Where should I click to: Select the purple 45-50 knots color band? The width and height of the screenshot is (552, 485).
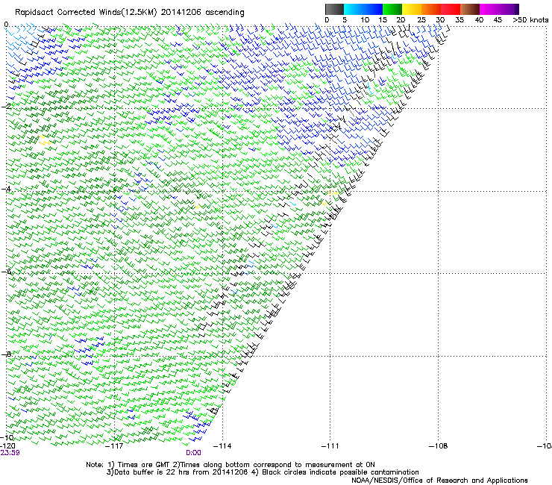[509, 9]
